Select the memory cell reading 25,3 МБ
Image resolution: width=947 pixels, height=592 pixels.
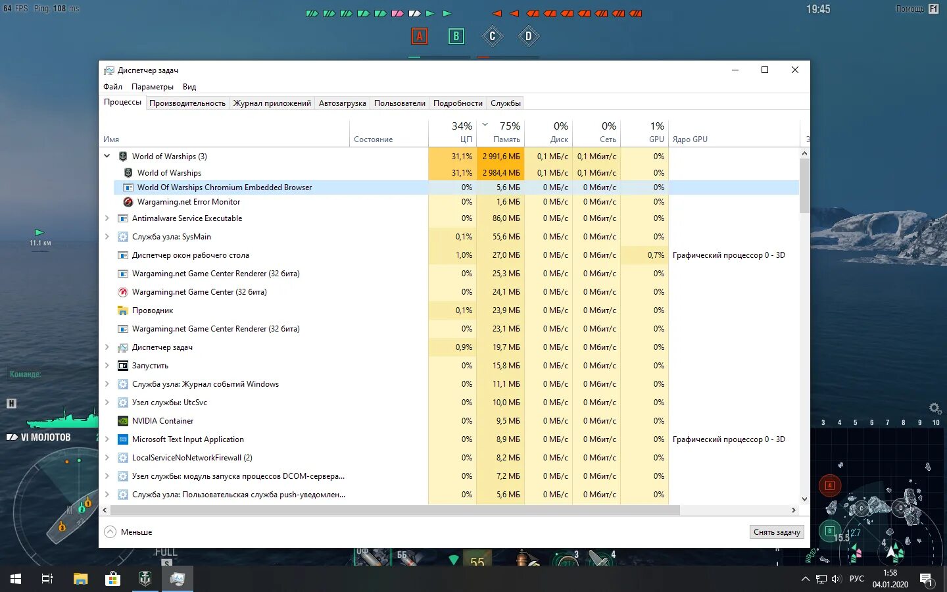pyautogui.click(x=500, y=274)
